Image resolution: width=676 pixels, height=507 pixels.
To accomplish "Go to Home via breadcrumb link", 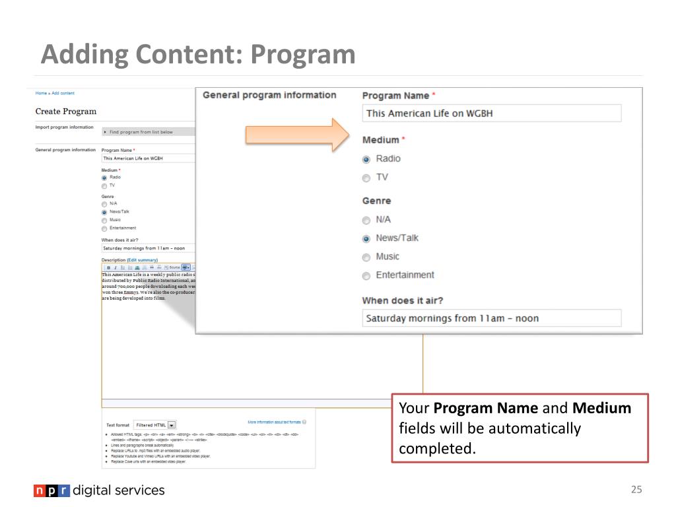I will (x=41, y=93).
